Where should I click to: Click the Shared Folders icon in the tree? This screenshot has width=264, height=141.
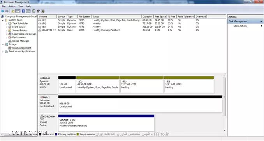(10, 30)
